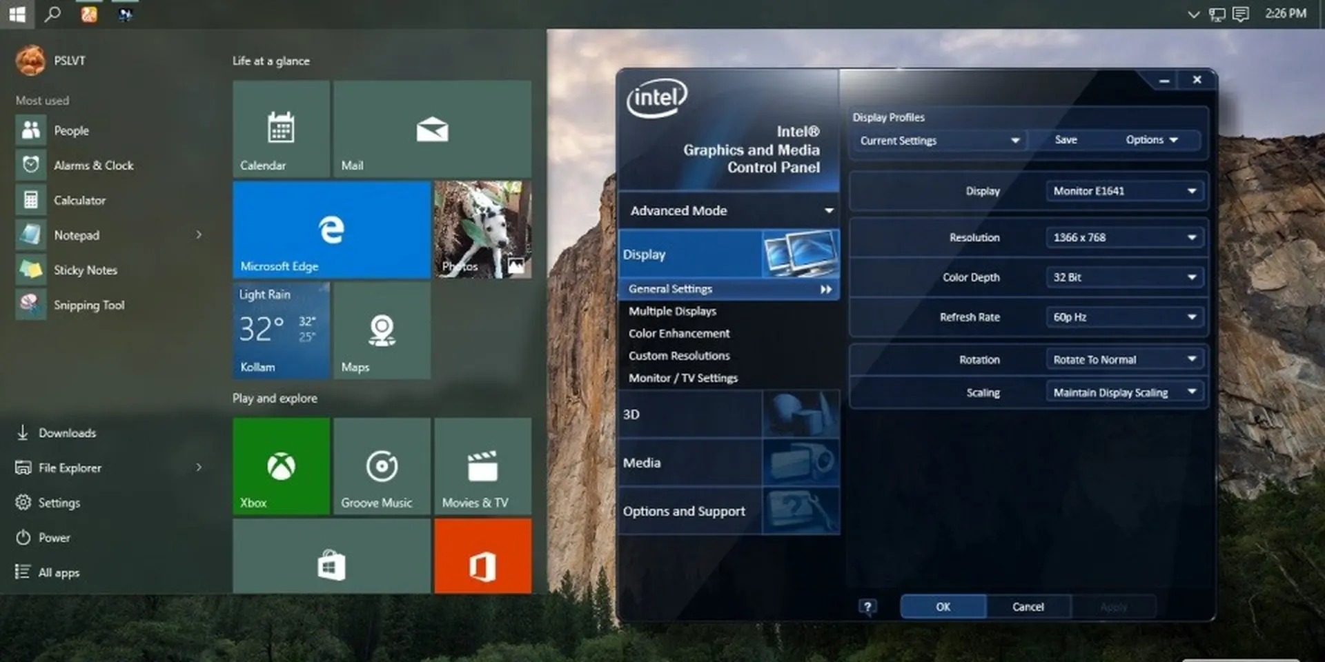This screenshot has width=1325, height=662.
Task: Open Color Enhancement settings
Action: click(x=679, y=333)
